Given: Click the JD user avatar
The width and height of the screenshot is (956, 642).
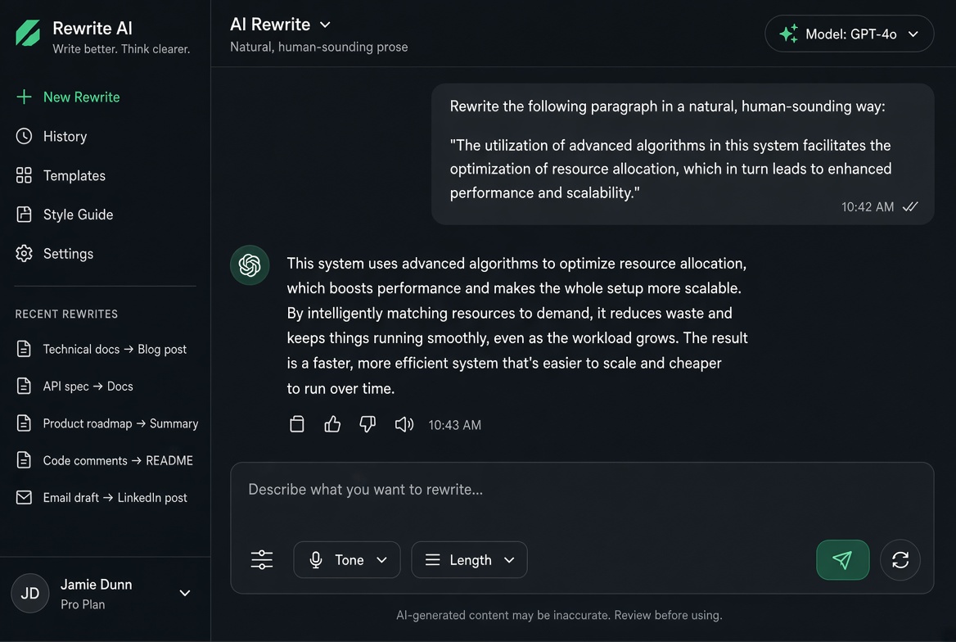Looking at the screenshot, I should tap(29, 593).
